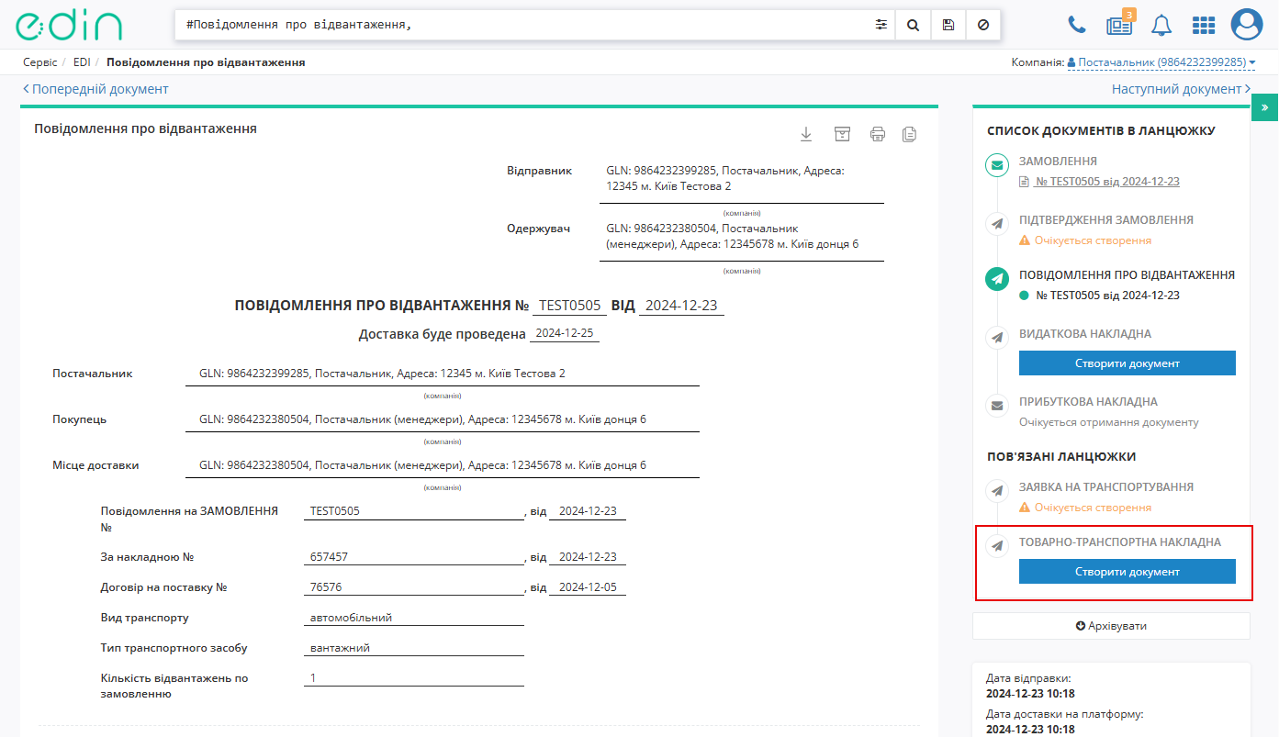1279x737 pixels.
Task: Click invoice number 657457 value
Action: click(413, 557)
